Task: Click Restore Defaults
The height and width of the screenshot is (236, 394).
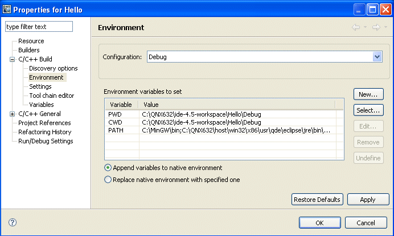Action: pyautogui.click(x=317, y=199)
